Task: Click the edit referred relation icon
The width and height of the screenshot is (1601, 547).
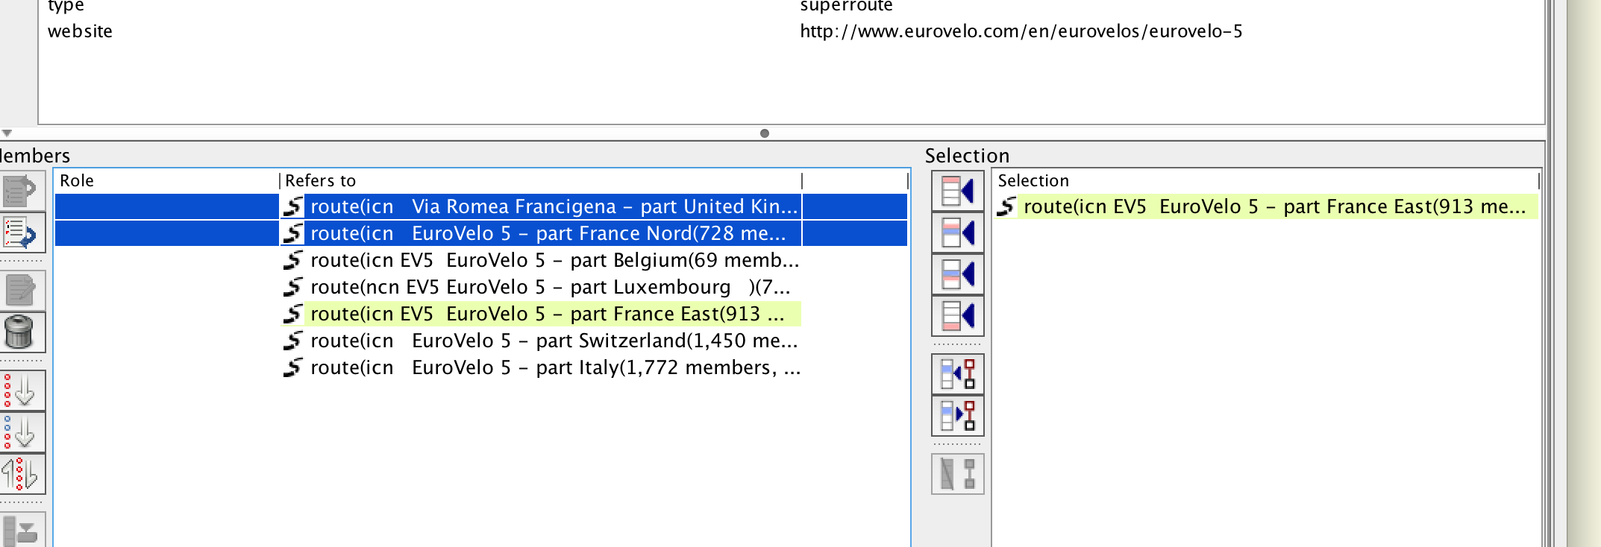Action: (x=21, y=290)
